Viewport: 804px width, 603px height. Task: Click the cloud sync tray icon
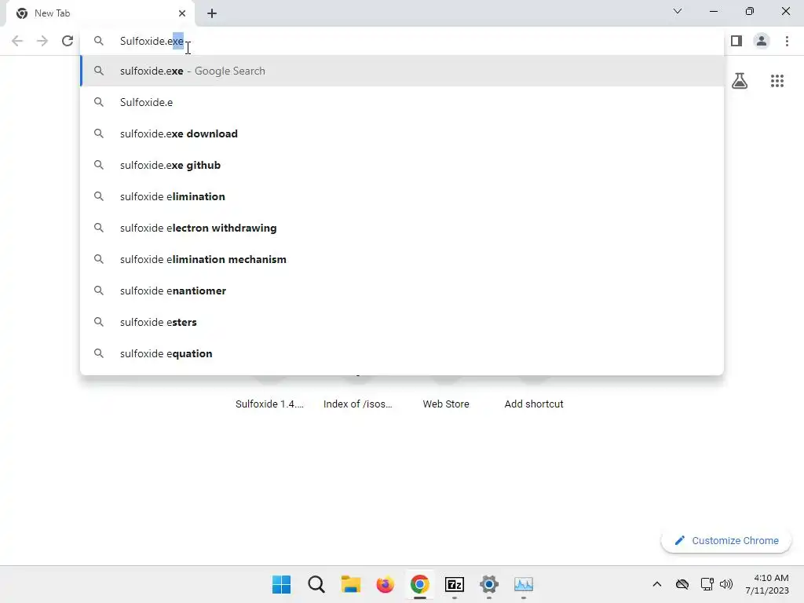(682, 584)
